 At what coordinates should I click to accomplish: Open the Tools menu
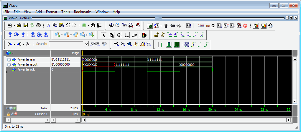65,12
